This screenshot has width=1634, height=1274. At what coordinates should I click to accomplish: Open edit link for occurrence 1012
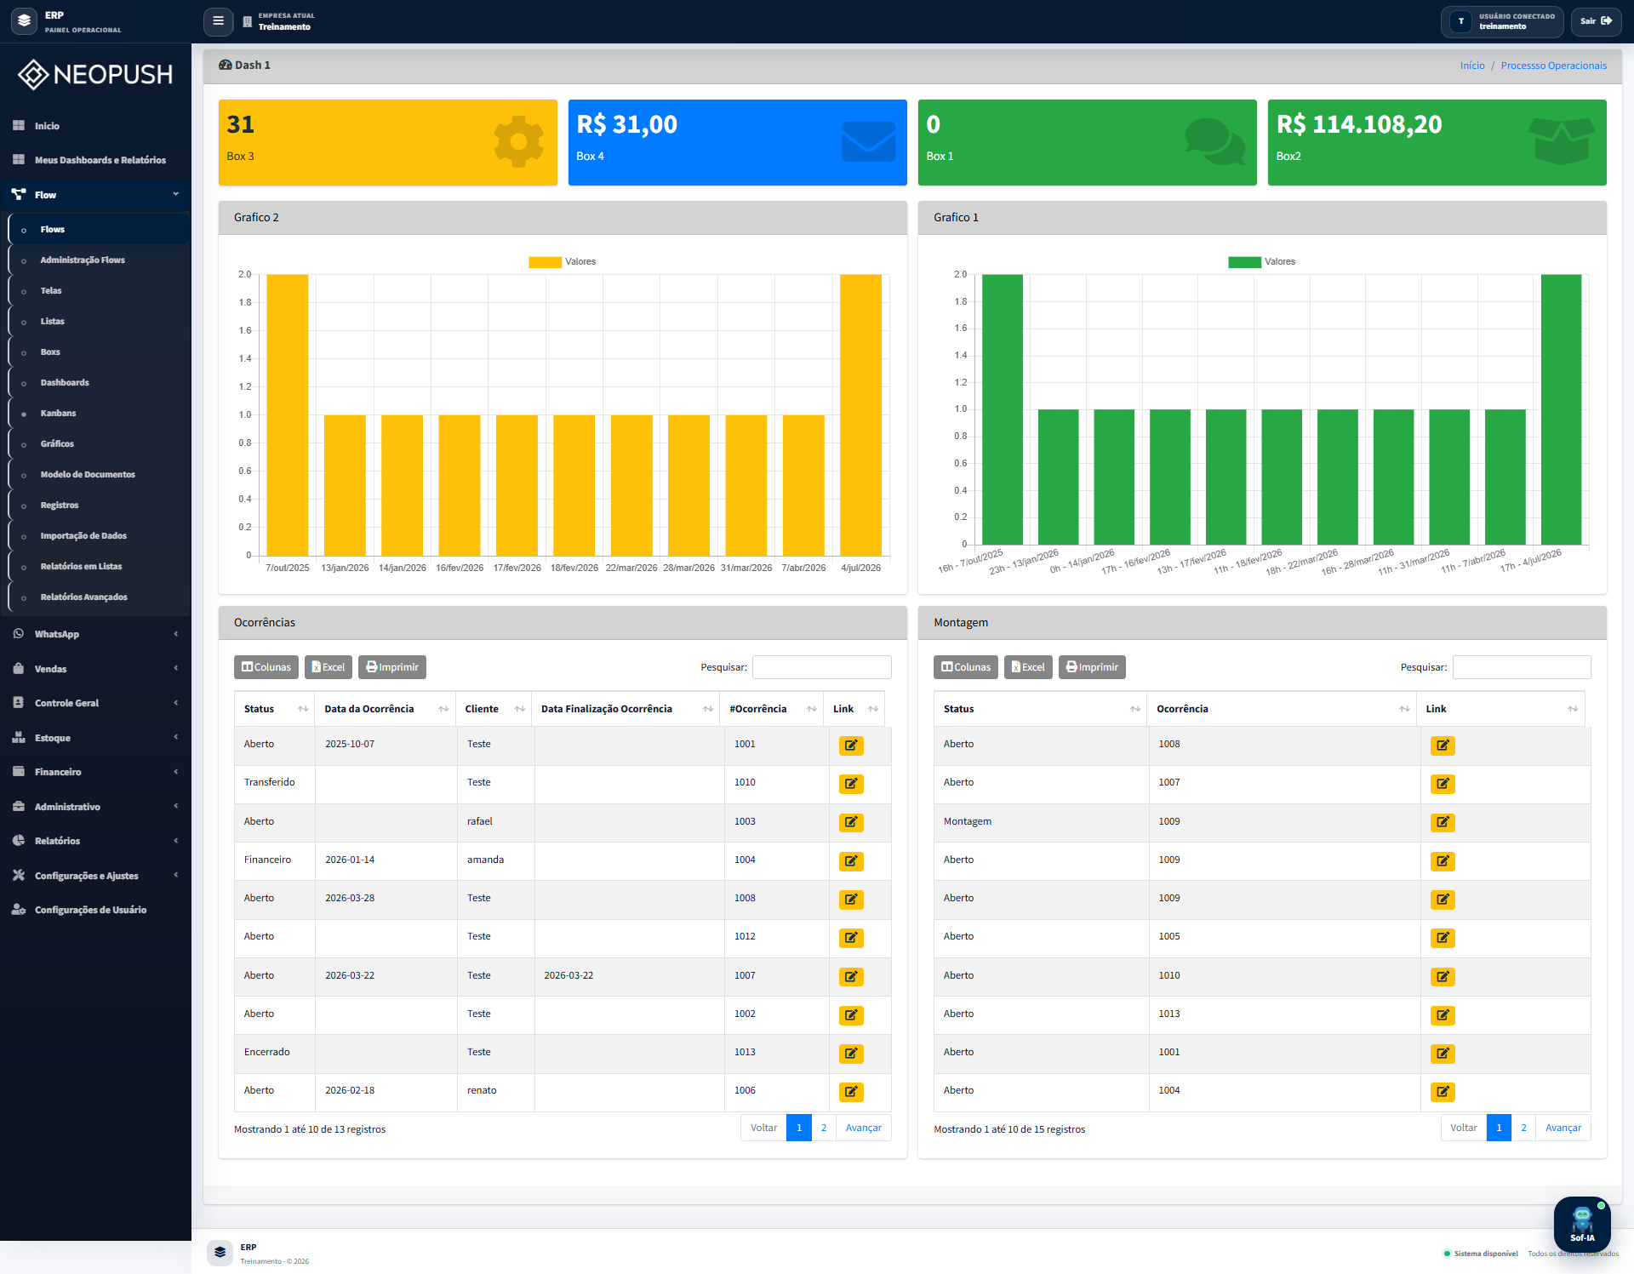pyautogui.click(x=851, y=938)
